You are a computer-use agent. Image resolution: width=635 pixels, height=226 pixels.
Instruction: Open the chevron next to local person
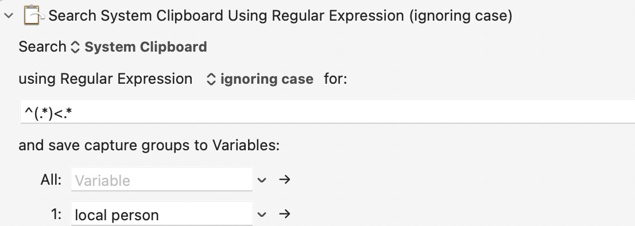click(x=262, y=215)
